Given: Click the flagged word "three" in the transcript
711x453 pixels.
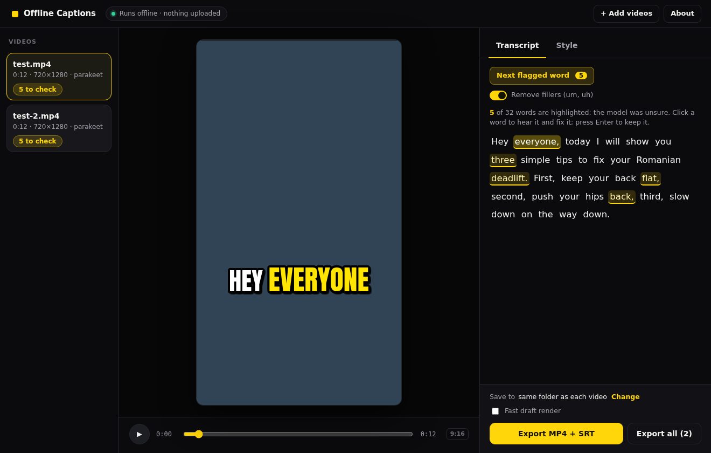Looking at the screenshot, I should pyautogui.click(x=503, y=160).
